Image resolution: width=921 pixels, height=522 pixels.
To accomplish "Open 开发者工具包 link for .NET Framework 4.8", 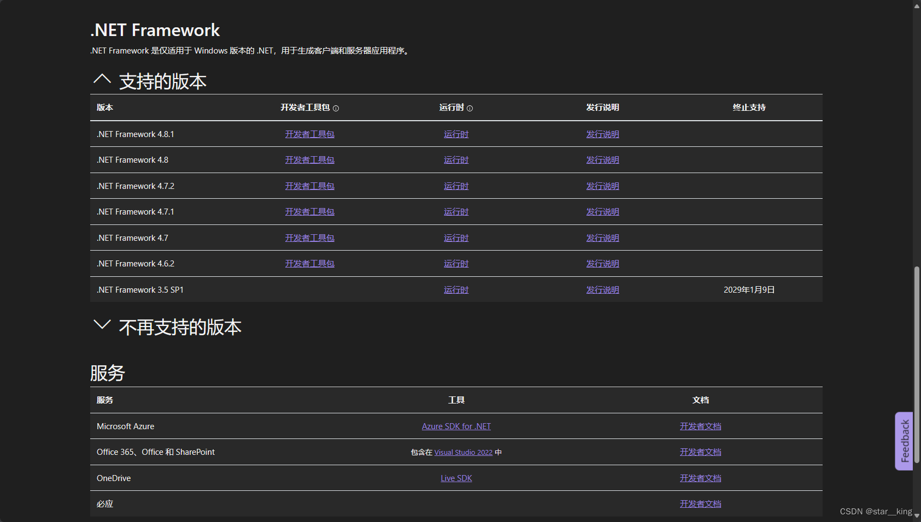I will pyautogui.click(x=309, y=160).
